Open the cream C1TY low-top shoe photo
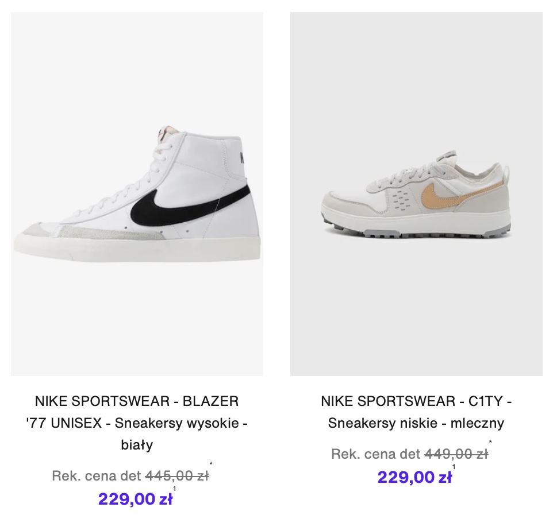Image resolution: width=553 pixels, height=519 pixels. (x=416, y=194)
